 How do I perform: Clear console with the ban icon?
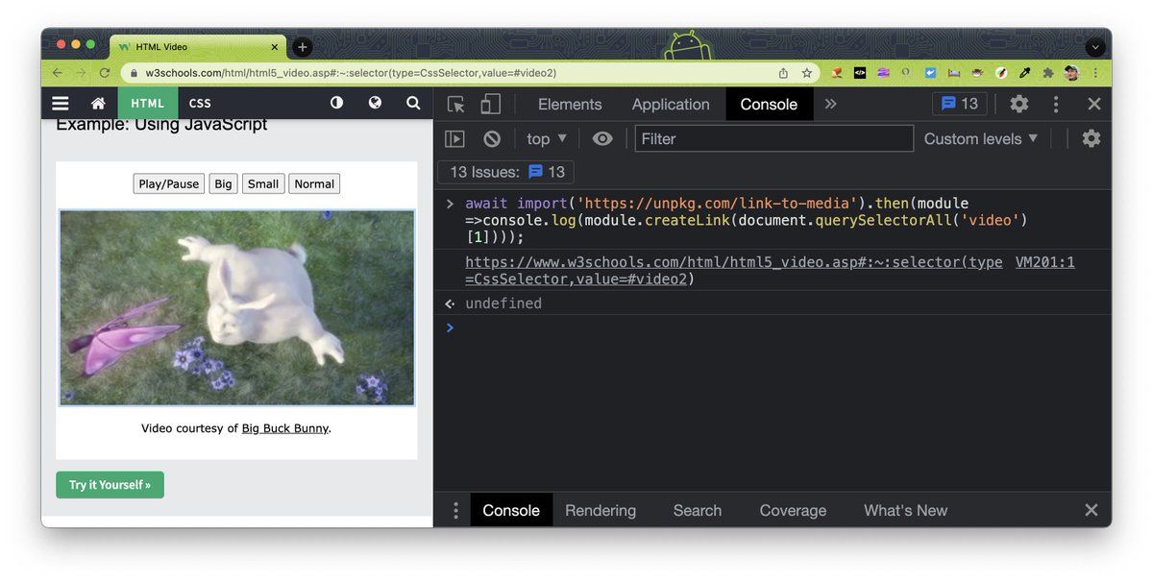492,138
